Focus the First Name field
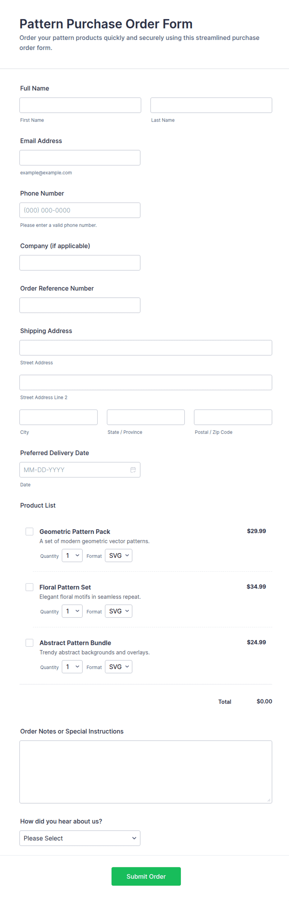 (80, 105)
